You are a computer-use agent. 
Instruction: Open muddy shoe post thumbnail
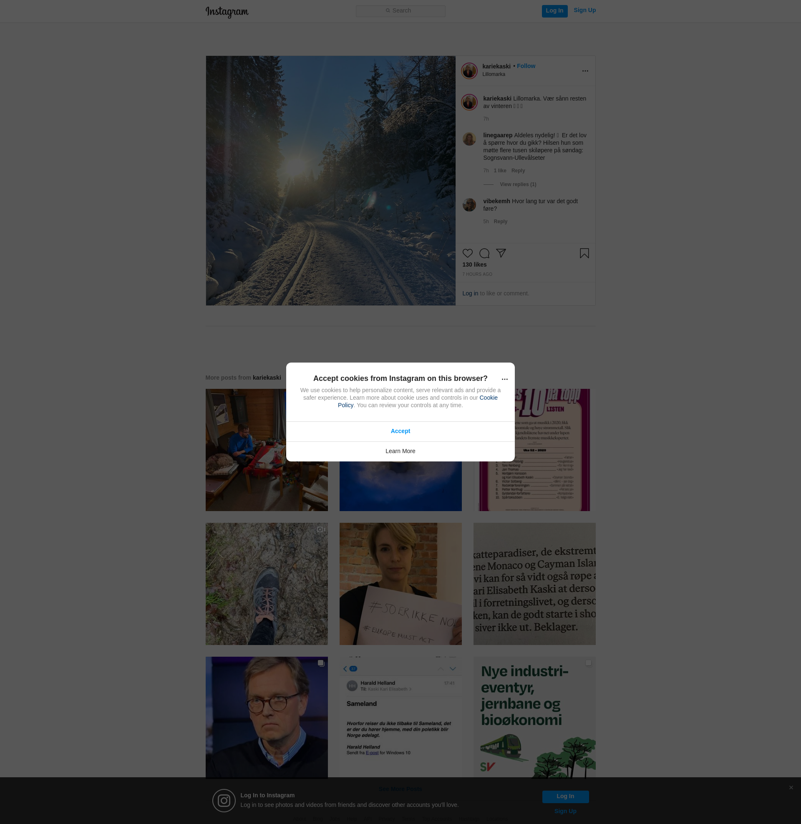266,584
